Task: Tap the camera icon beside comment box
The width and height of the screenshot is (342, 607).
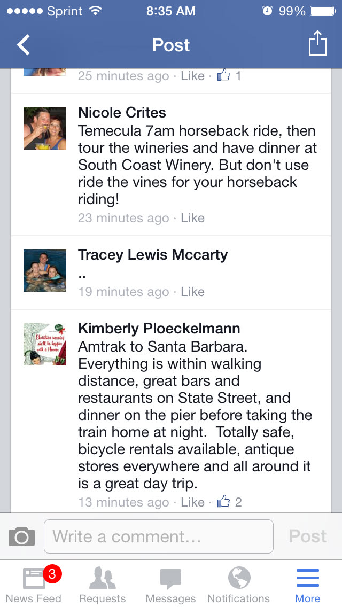Action: (22, 536)
